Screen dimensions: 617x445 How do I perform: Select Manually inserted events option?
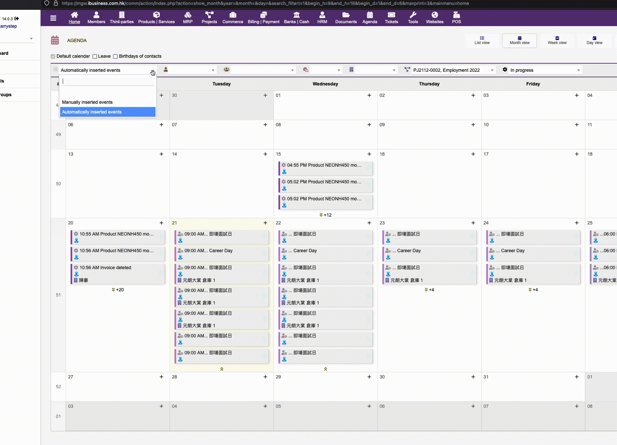click(x=108, y=102)
